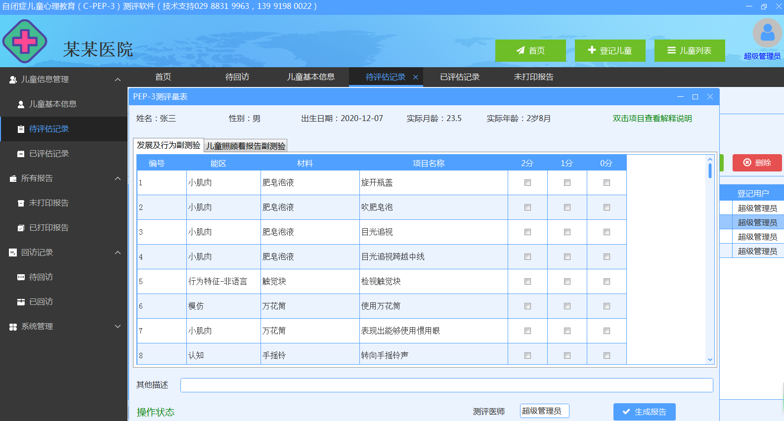Switch to 儿童照顾者报告副测验 tab

coord(246,146)
